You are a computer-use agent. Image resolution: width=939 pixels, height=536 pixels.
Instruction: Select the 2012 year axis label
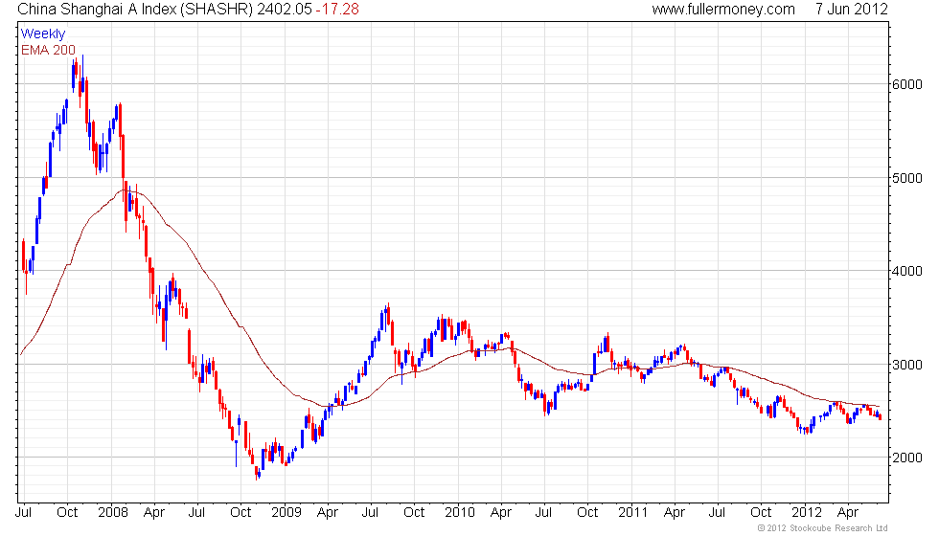click(x=807, y=512)
